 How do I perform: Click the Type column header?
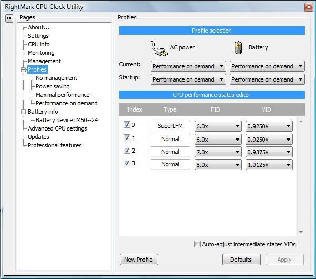[170, 109]
